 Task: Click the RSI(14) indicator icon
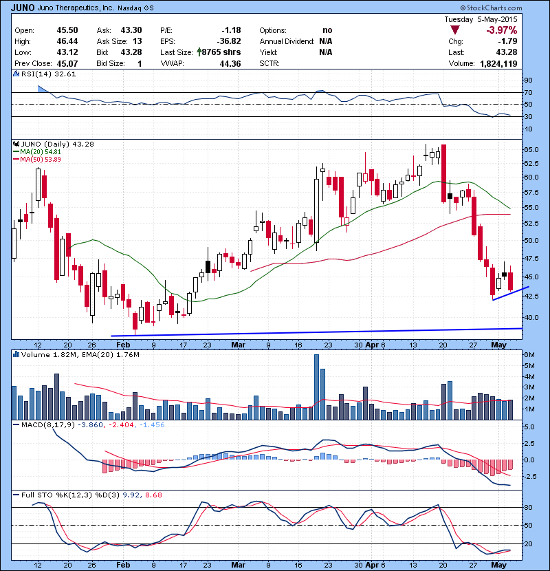16,74
